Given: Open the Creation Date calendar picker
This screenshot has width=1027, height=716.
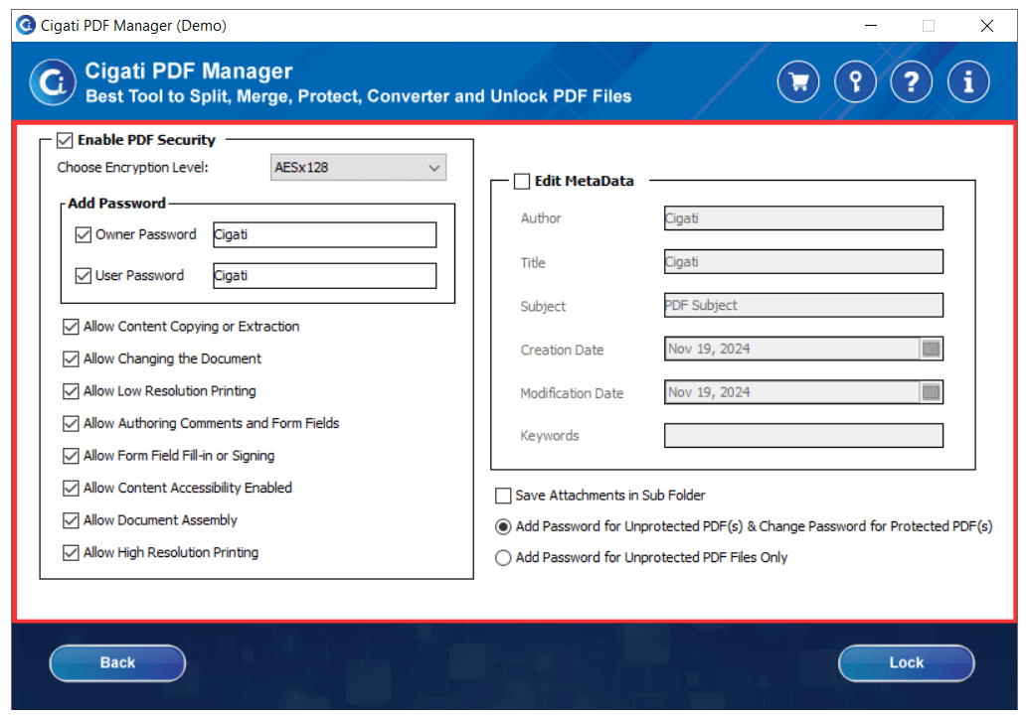Looking at the screenshot, I should pos(931,349).
